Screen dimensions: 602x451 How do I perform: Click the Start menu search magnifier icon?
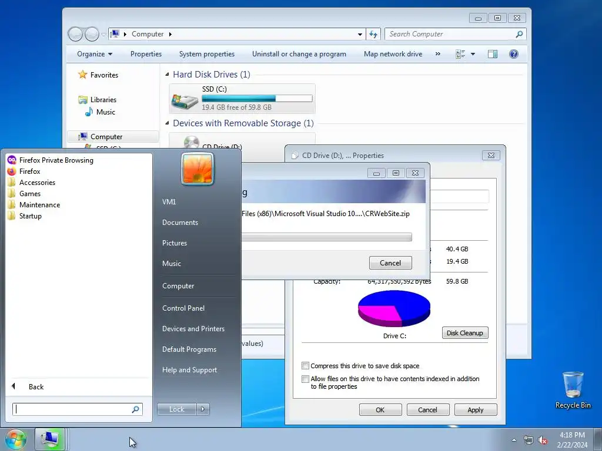[135, 409]
